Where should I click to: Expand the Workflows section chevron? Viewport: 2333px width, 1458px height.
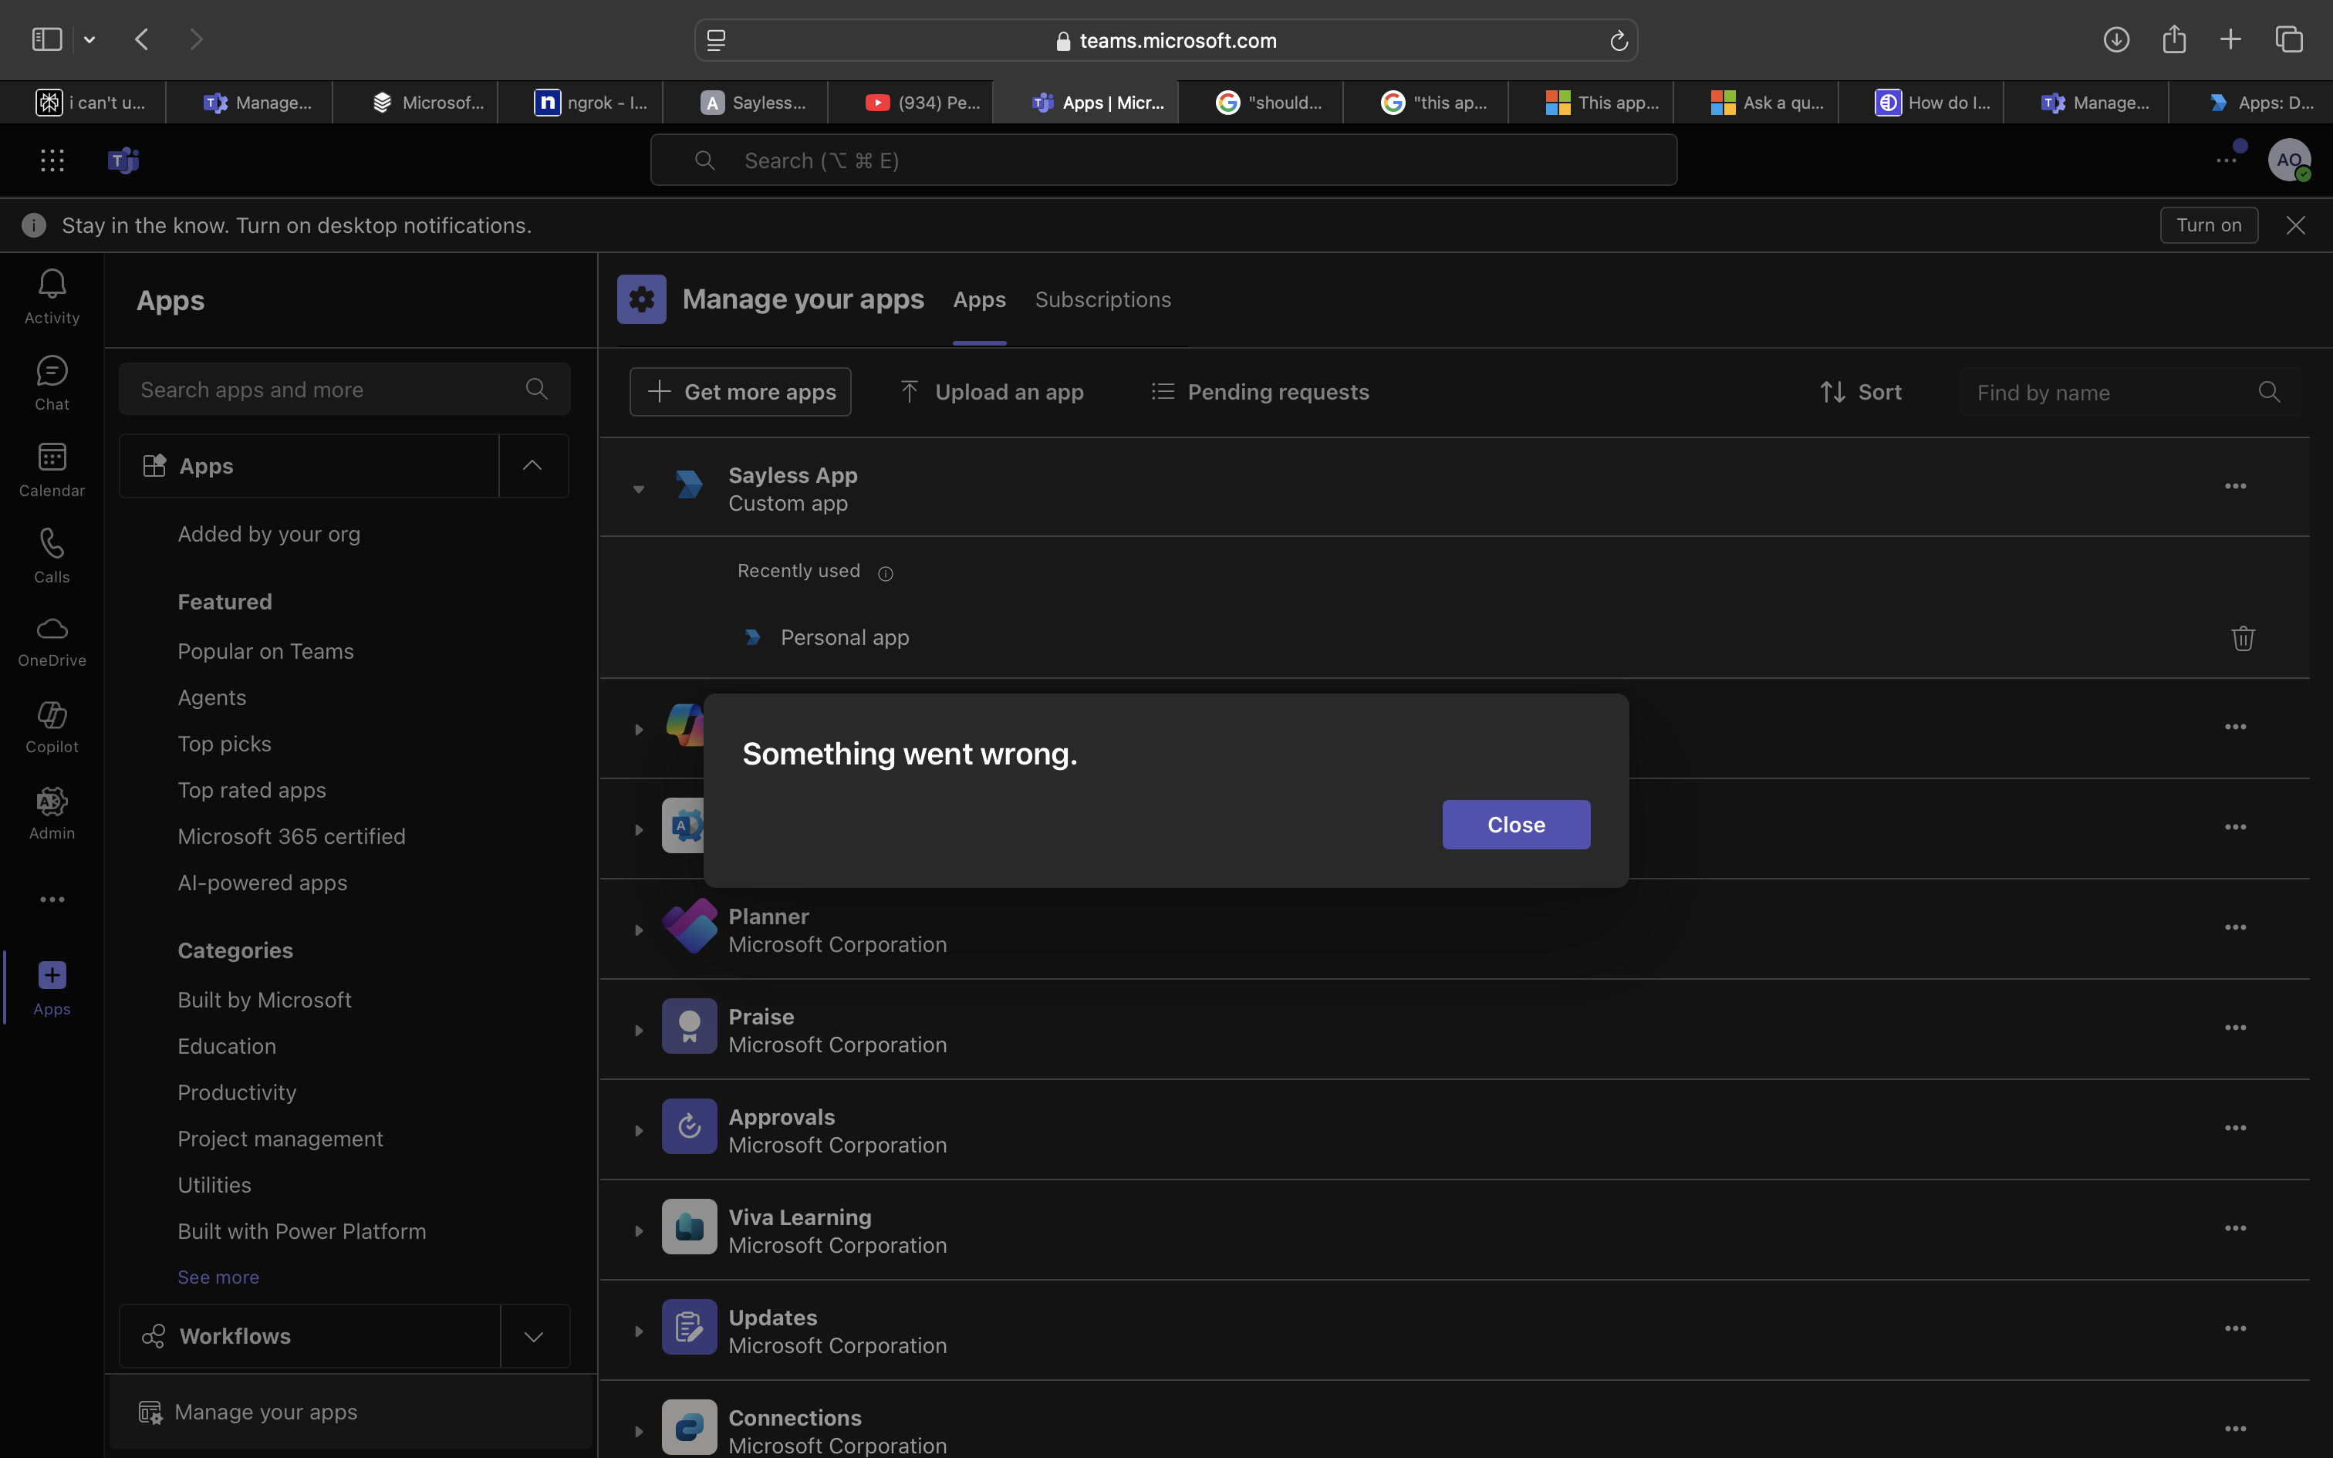tap(534, 1336)
